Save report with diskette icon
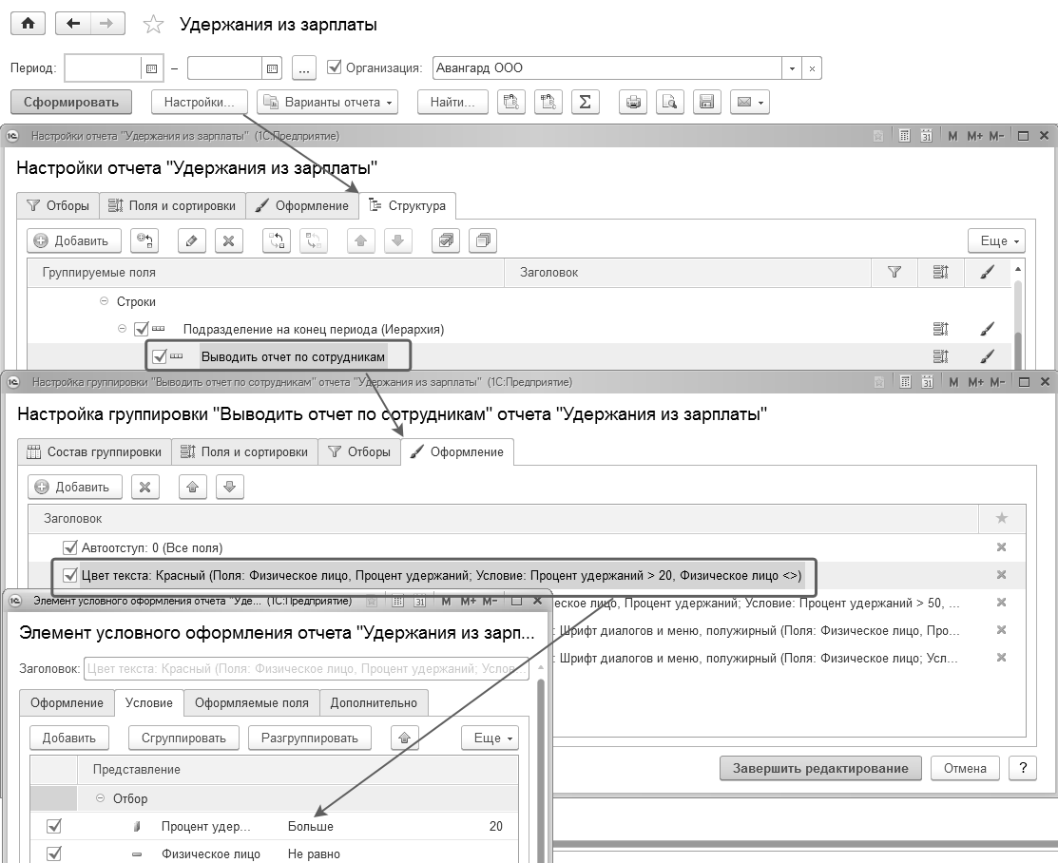The height and width of the screenshot is (863, 1058). point(706,102)
